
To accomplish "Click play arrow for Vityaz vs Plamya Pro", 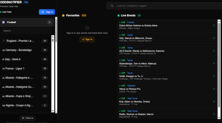I will [214, 89].
